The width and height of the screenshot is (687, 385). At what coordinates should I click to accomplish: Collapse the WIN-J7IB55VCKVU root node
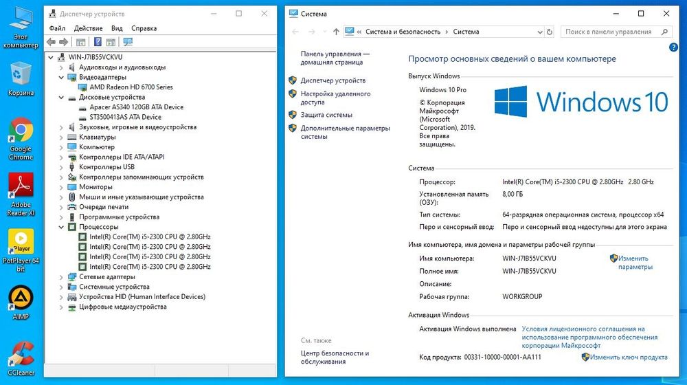coord(51,57)
